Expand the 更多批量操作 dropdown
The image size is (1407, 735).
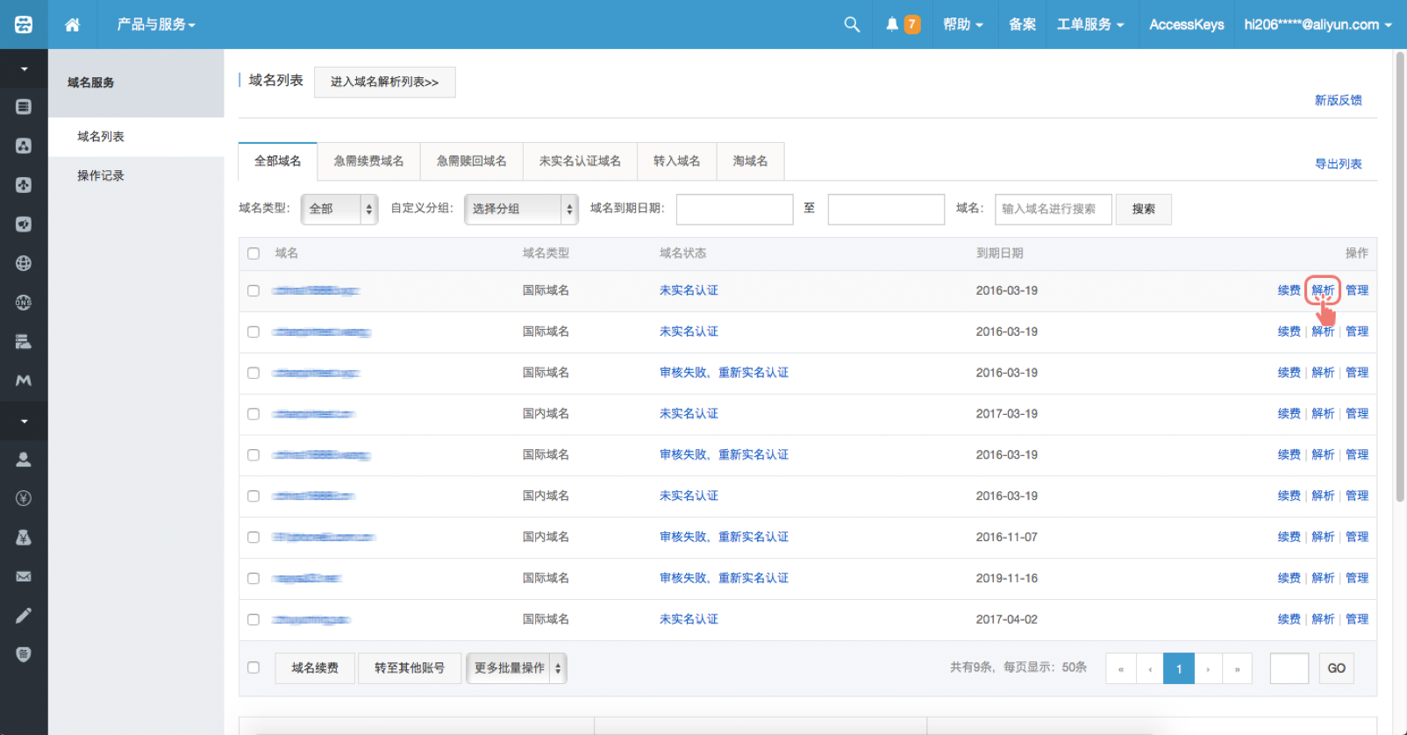516,668
